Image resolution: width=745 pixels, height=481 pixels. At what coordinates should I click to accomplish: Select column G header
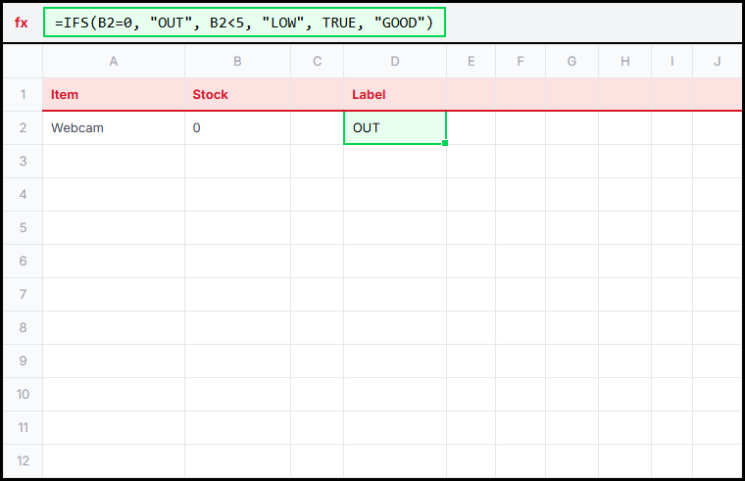[x=571, y=62]
